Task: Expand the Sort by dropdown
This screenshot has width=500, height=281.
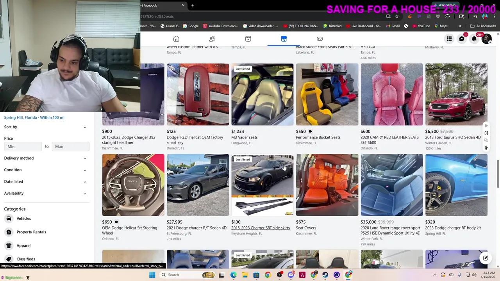Action: [46, 127]
